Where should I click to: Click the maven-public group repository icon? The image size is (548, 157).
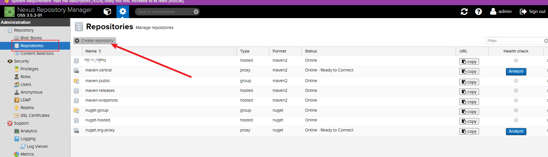(x=76, y=81)
